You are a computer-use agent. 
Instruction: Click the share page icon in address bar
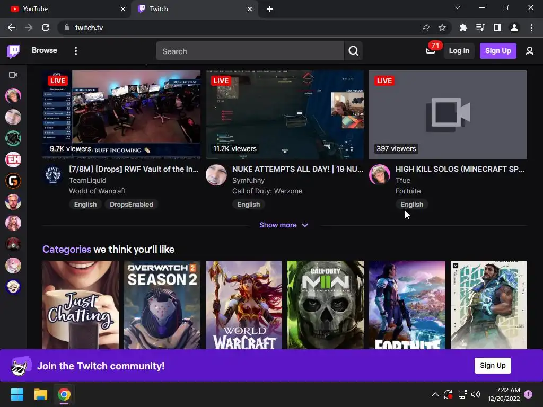[425, 28]
